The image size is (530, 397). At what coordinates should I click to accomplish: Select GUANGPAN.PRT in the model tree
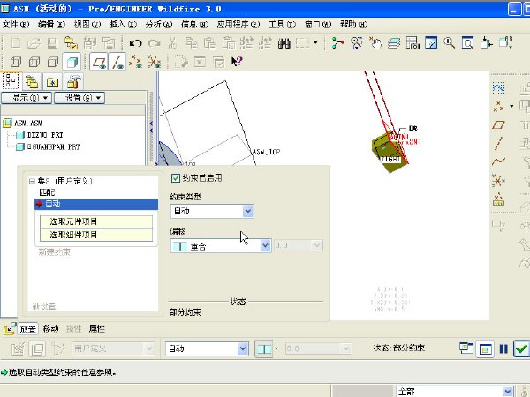[x=53, y=146]
